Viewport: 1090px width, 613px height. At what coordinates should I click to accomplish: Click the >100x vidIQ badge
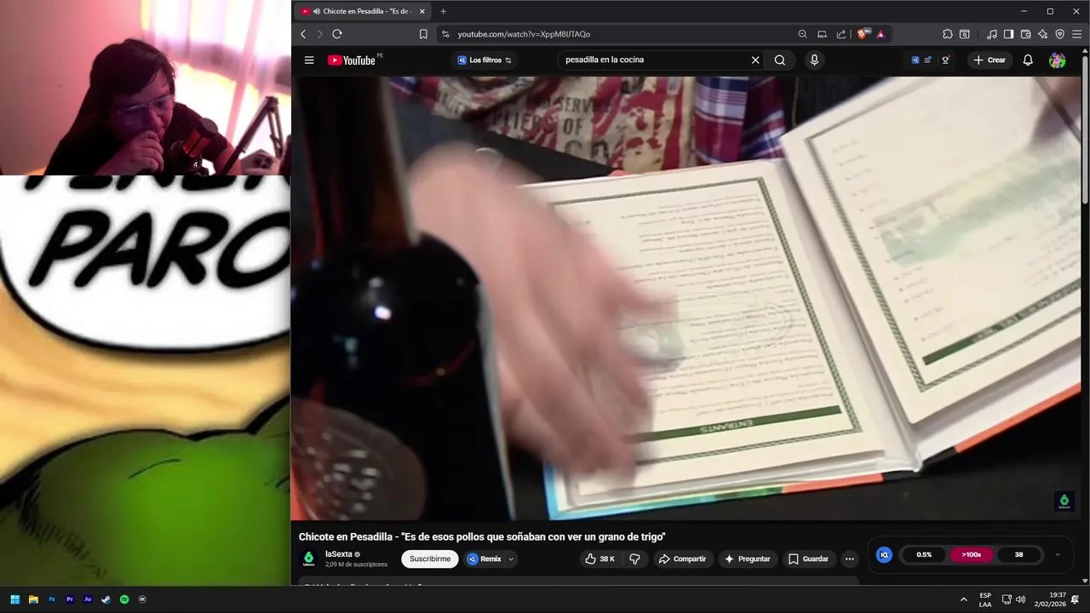(x=972, y=554)
